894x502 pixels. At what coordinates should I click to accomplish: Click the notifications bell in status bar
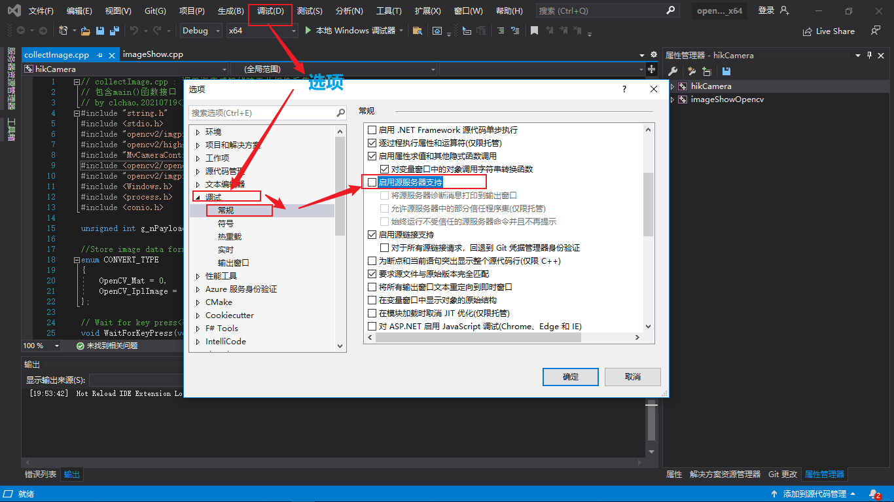pyautogui.click(x=875, y=494)
